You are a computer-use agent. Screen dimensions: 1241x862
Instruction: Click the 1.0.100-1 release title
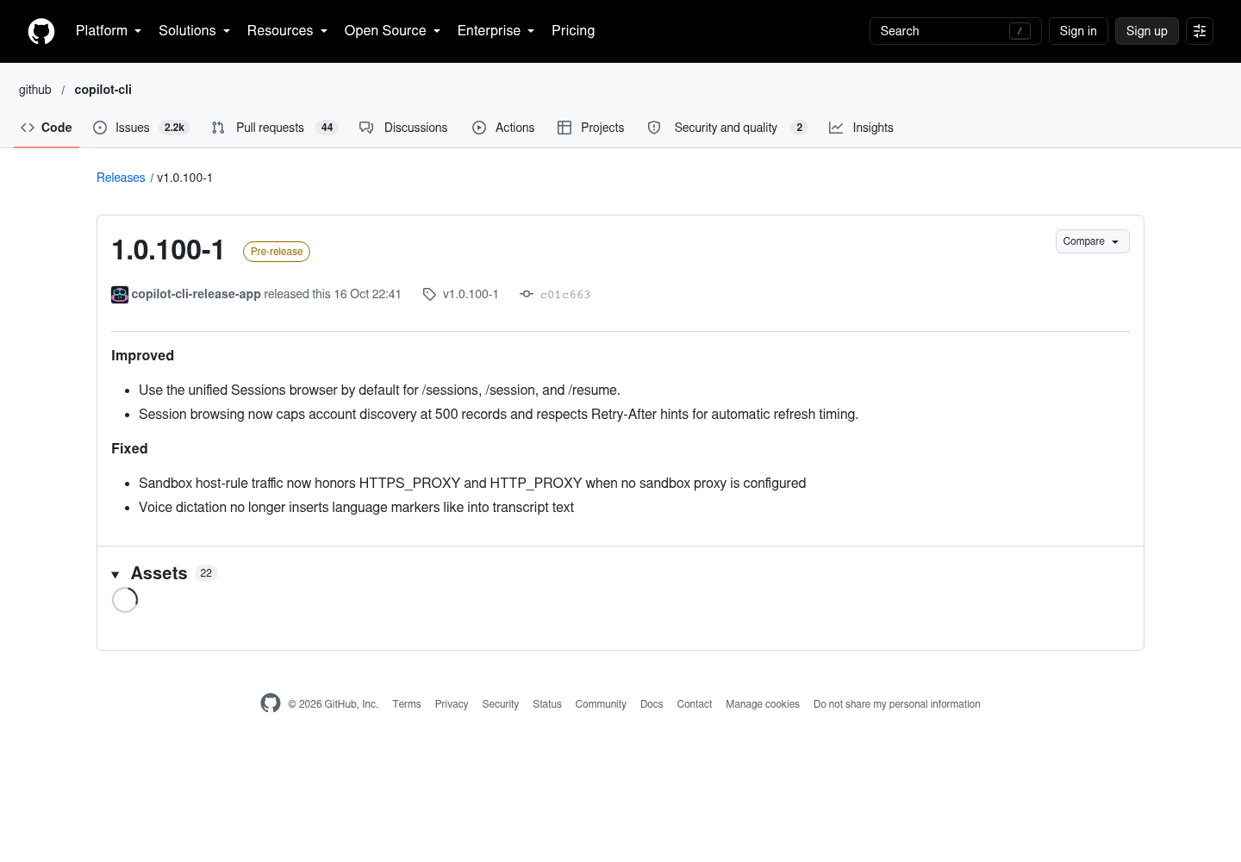168,250
